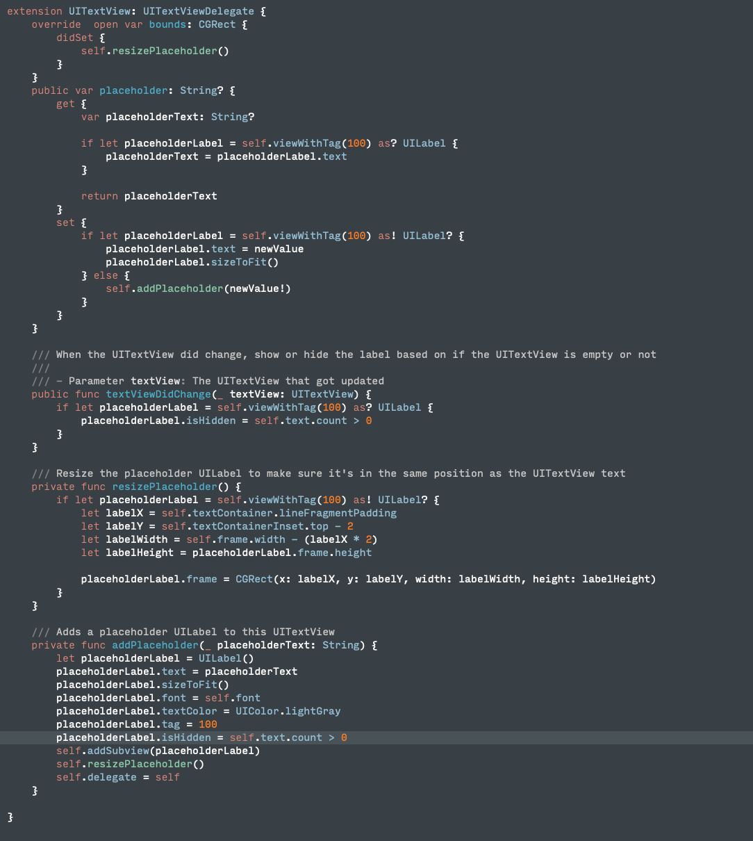
Task: Click comment '- Parameter textView: The UITextView that got updated'
Action: [x=220, y=381]
